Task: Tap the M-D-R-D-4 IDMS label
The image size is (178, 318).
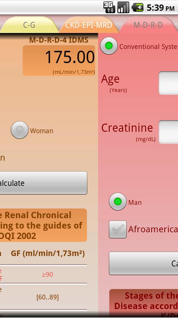Action: (59, 40)
